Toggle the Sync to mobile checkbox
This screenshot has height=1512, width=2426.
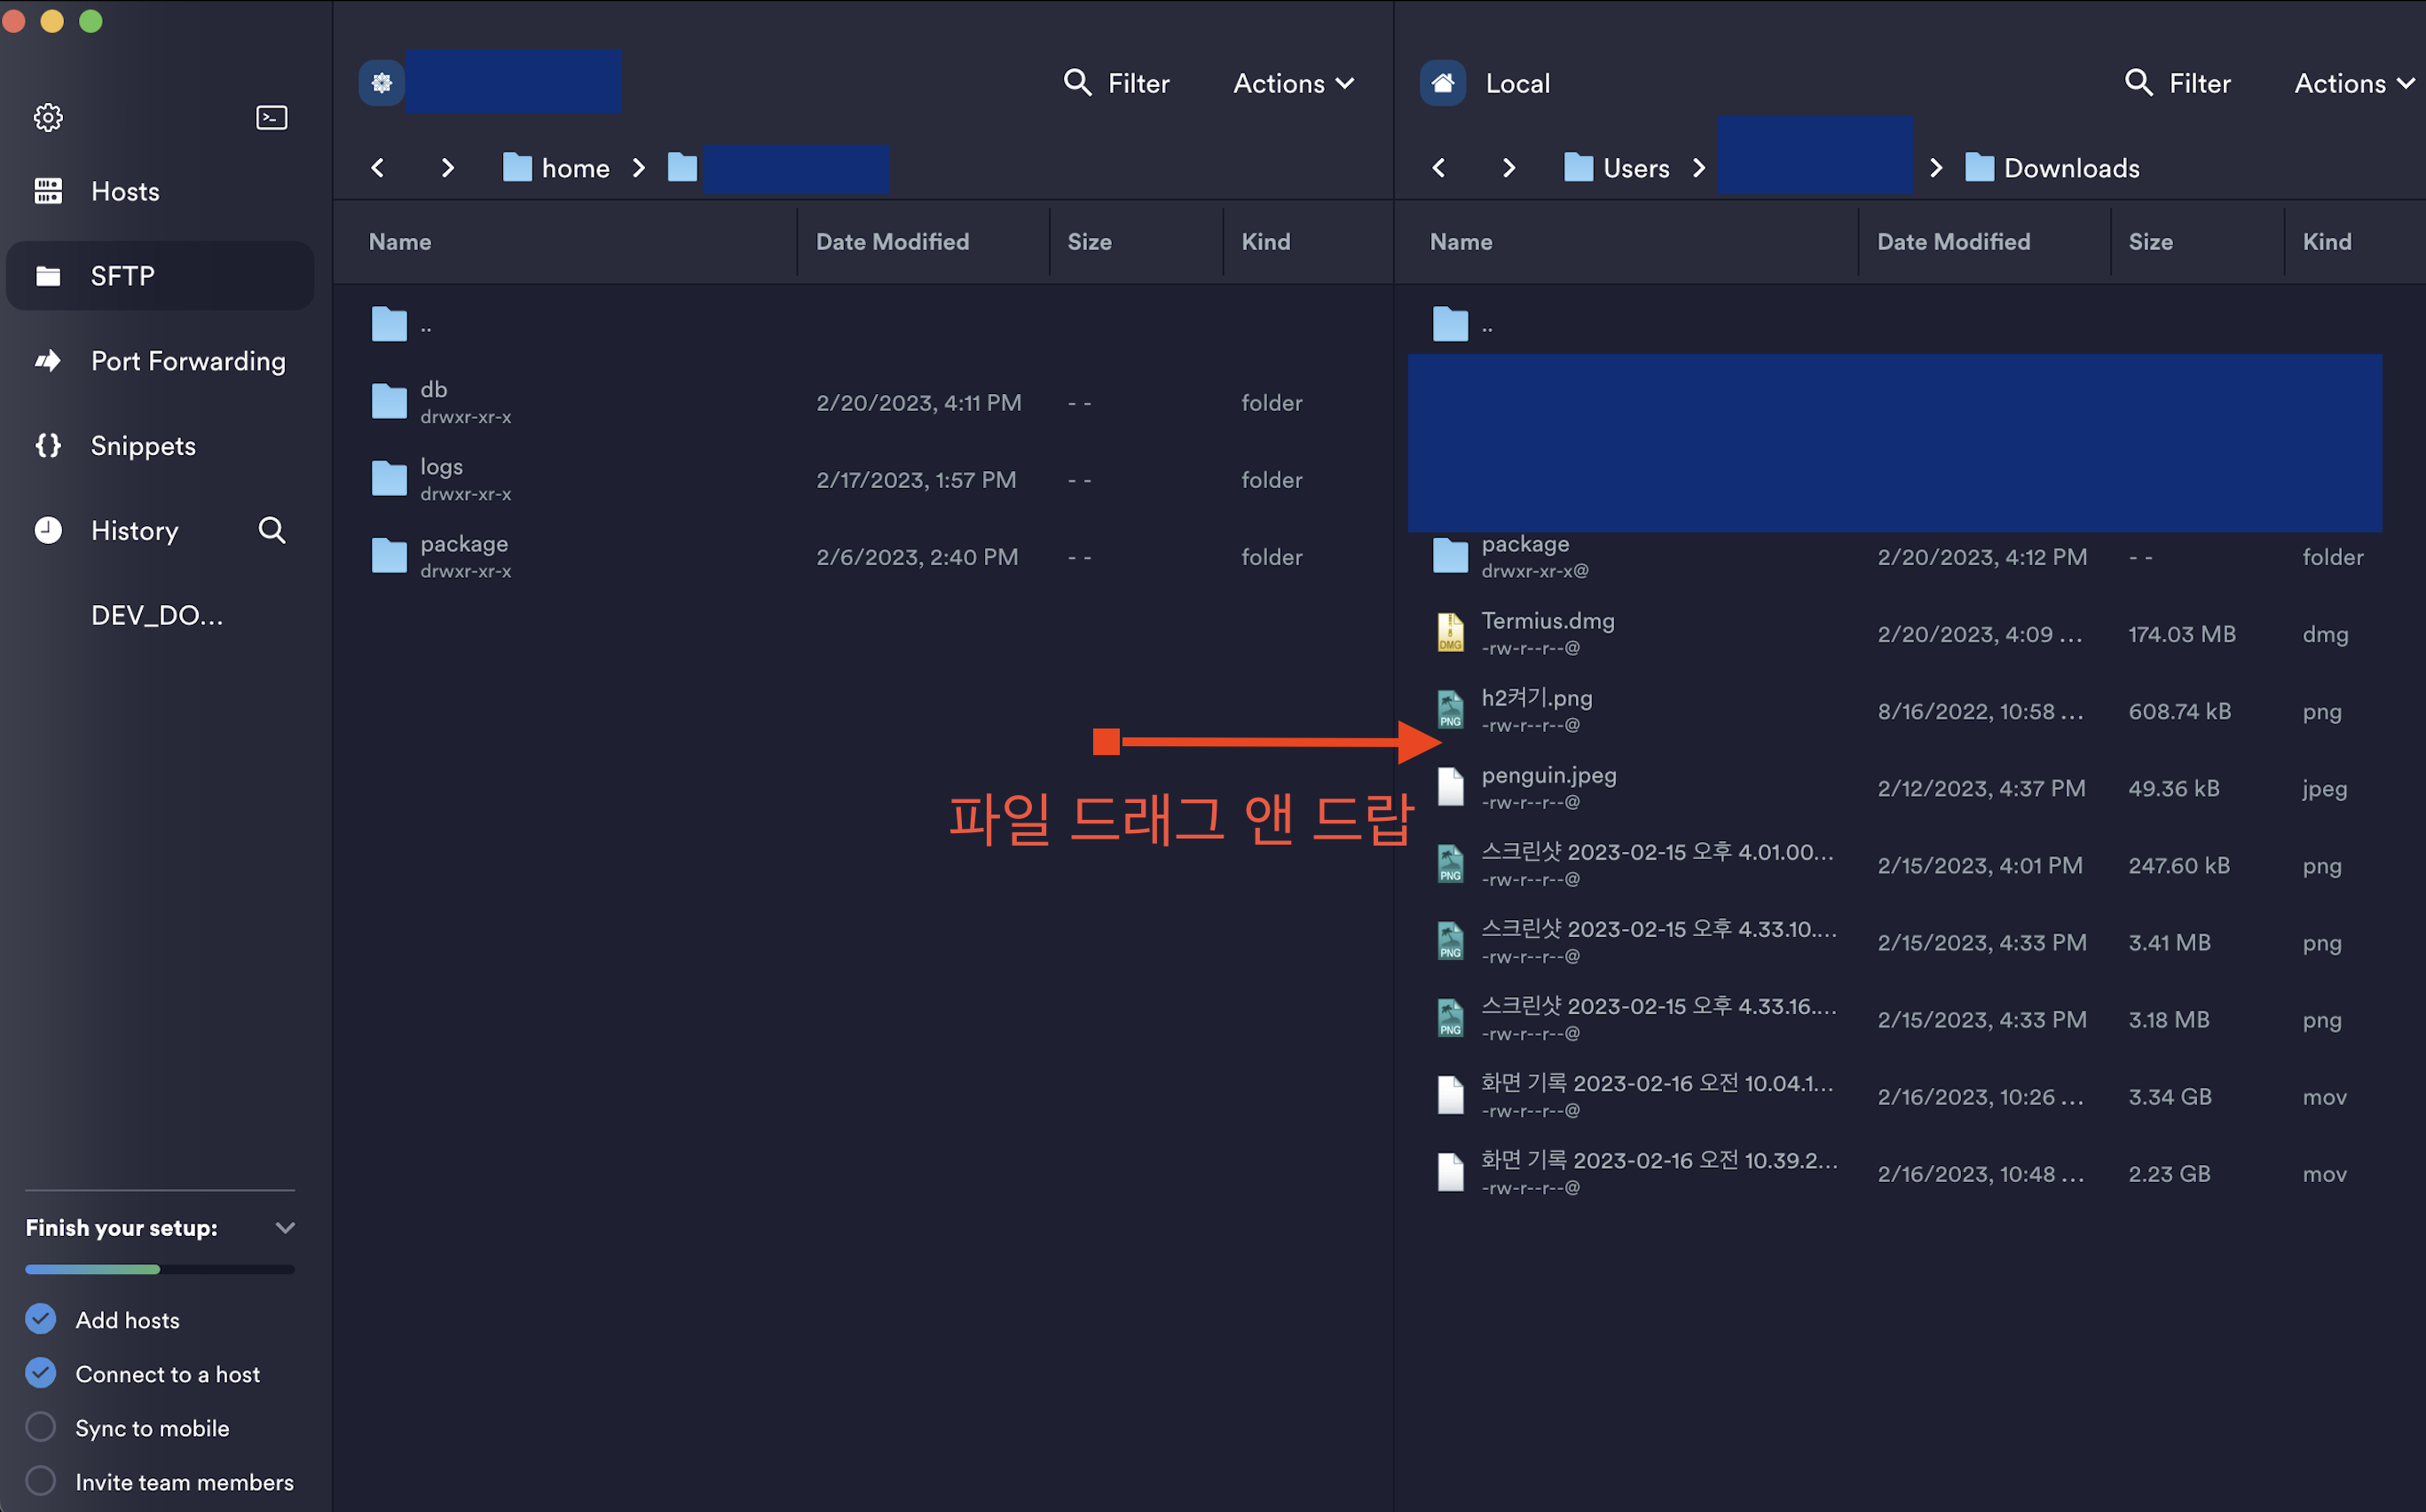(x=41, y=1427)
